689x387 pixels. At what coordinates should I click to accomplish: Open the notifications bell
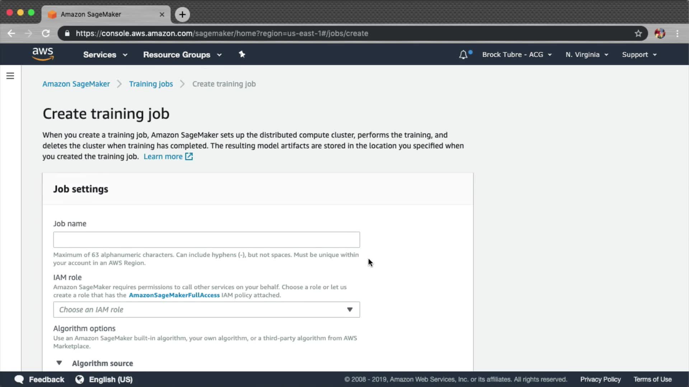tap(463, 54)
